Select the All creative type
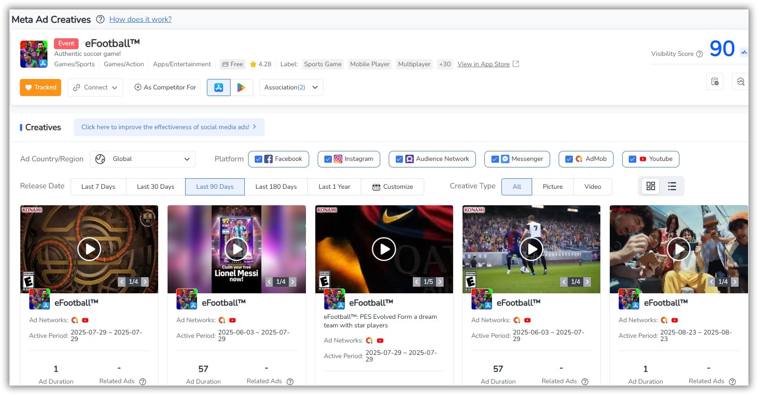 coord(517,187)
